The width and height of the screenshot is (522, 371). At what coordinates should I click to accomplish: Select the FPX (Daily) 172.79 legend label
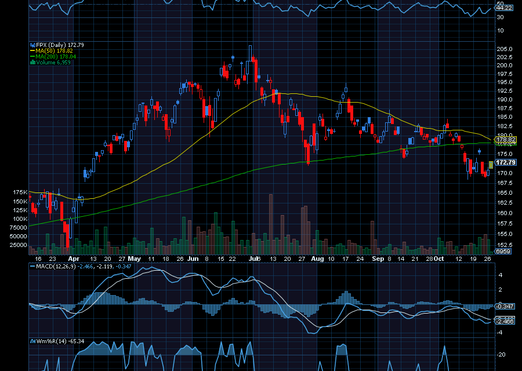coord(60,45)
